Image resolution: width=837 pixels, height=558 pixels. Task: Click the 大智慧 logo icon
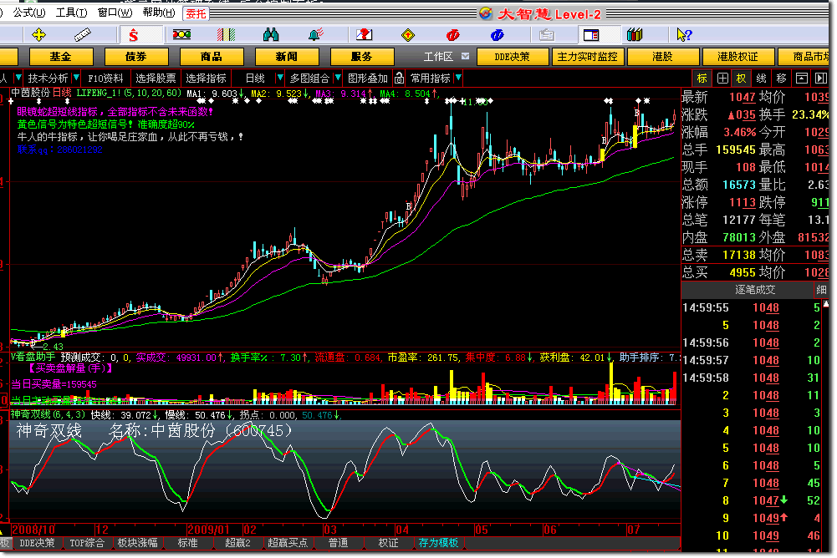[x=486, y=13]
